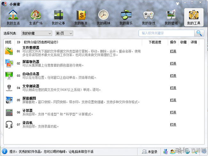Select the 文章朗读器 title text
The height and width of the screenshot is (156, 208).
31,86
